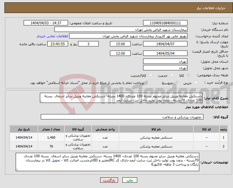
Task: Click row 2 unit cell عدد
Action: pyautogui.click(x=105, y=146)
